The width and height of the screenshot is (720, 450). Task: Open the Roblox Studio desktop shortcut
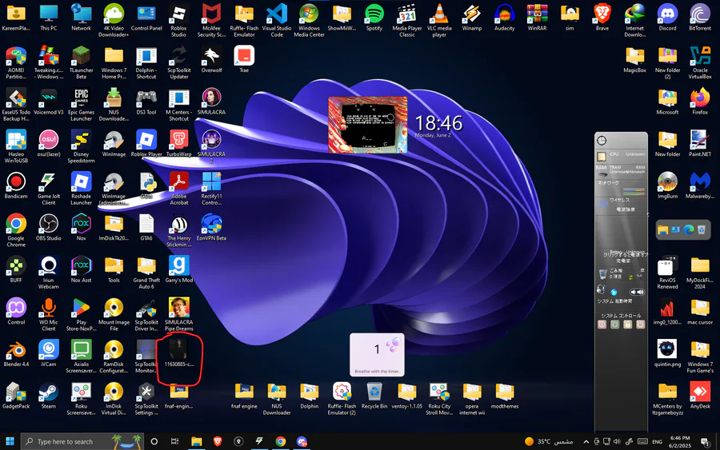(x=178, y=20)
